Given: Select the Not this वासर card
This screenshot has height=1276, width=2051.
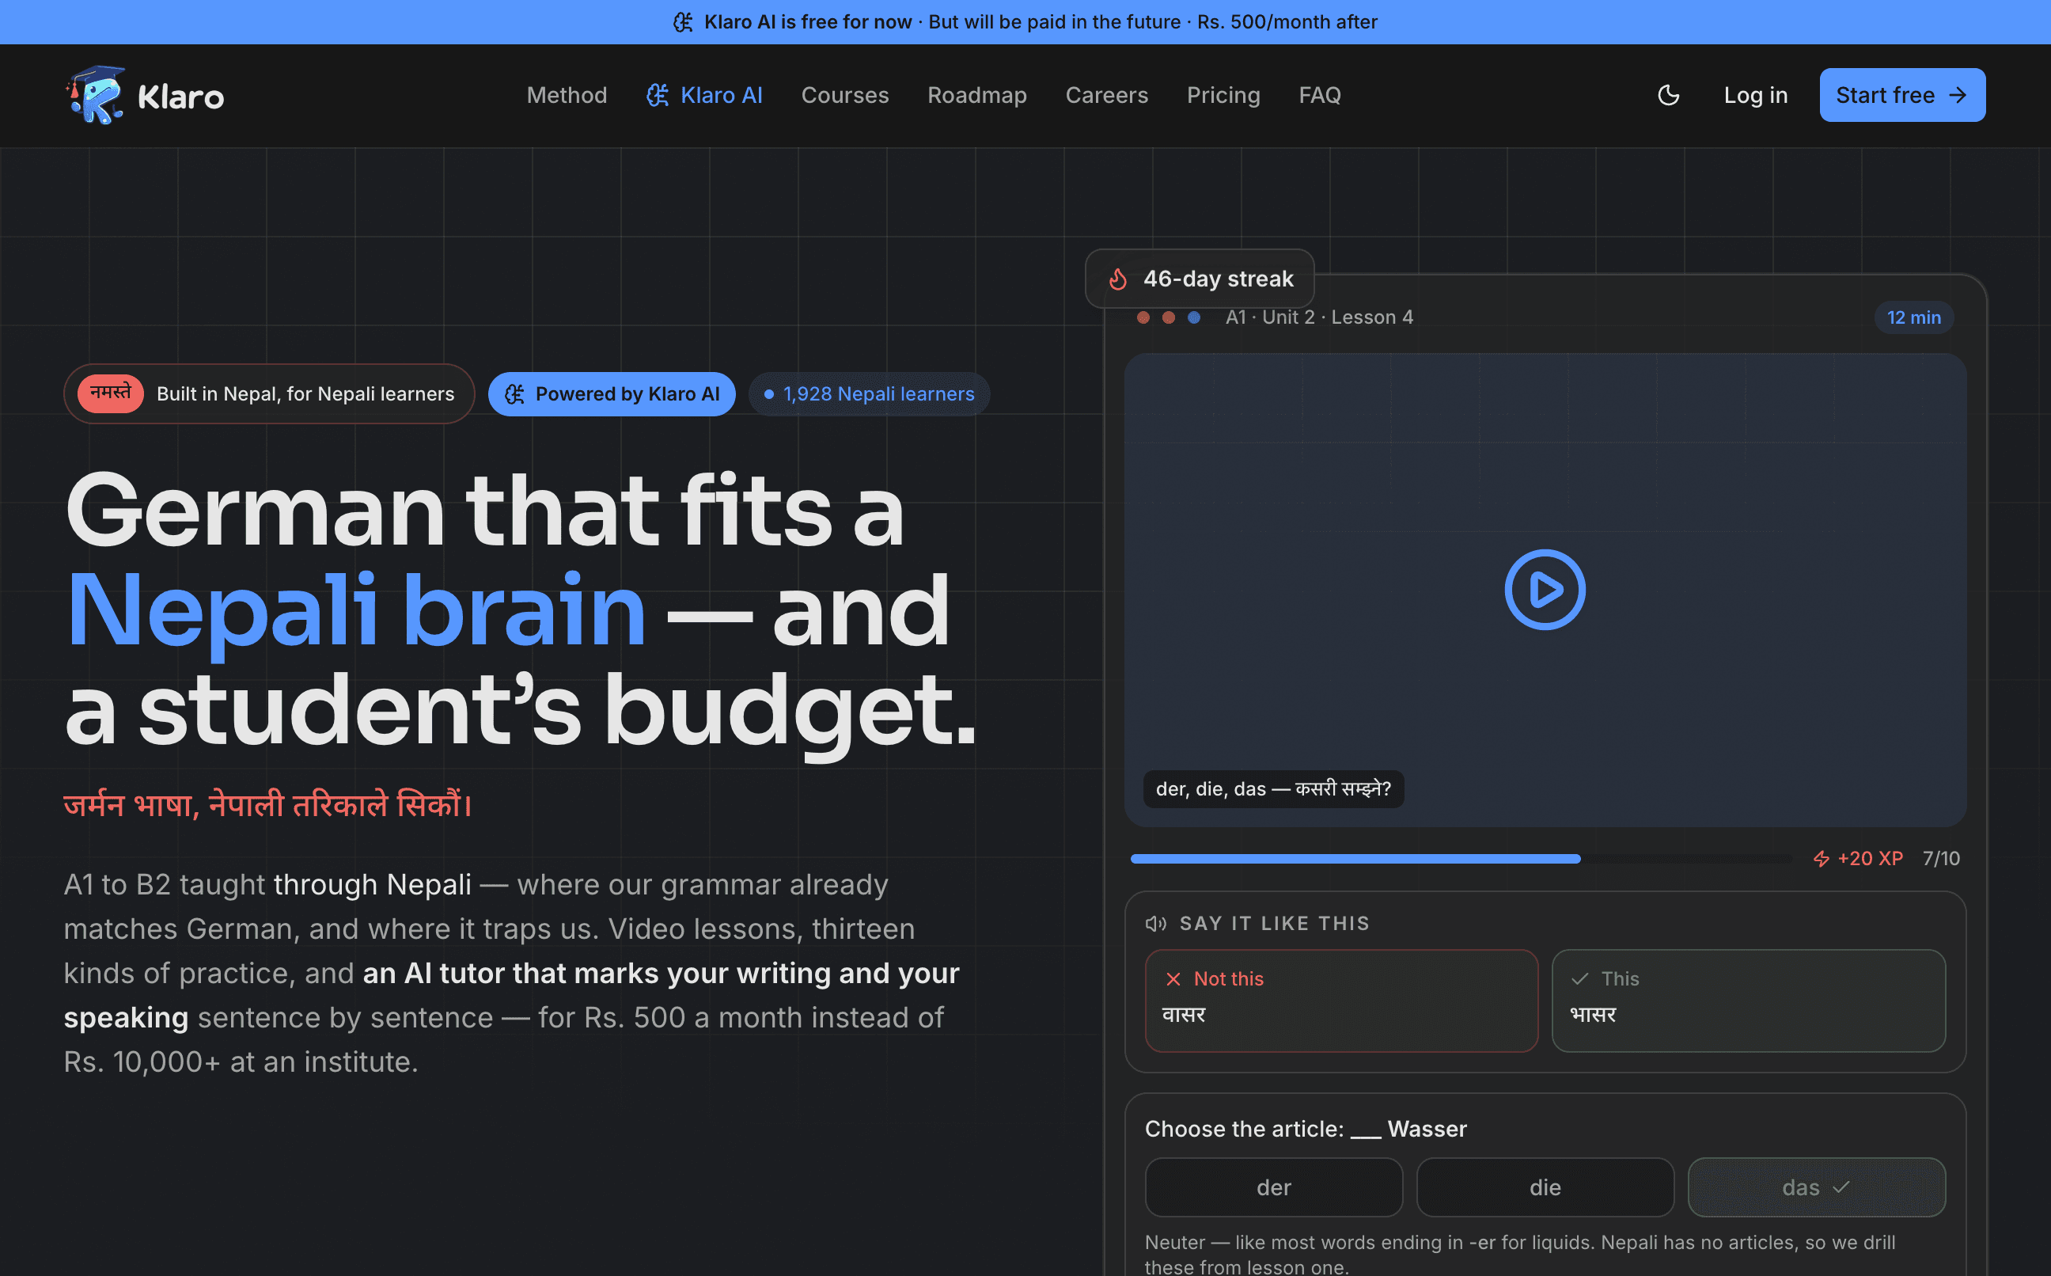Looking at the screenshot, I should (x=1342, y=1001).
